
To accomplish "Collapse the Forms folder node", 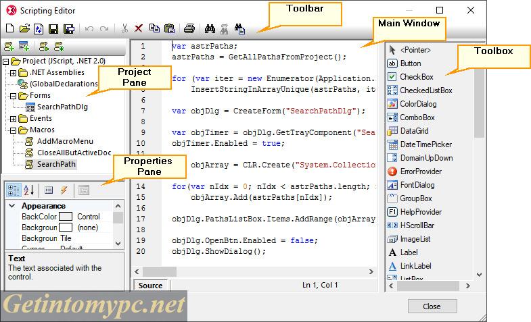I will 14,96.
